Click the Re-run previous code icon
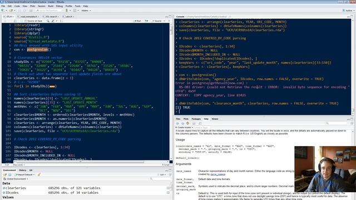The height and width of the screenshot is (200, 356). (x=146, y=21)
